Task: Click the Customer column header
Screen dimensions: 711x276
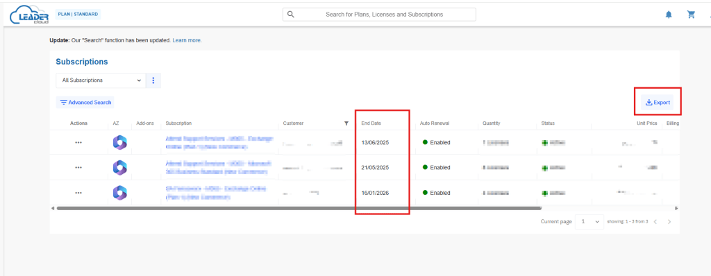Action: point(294,123)
